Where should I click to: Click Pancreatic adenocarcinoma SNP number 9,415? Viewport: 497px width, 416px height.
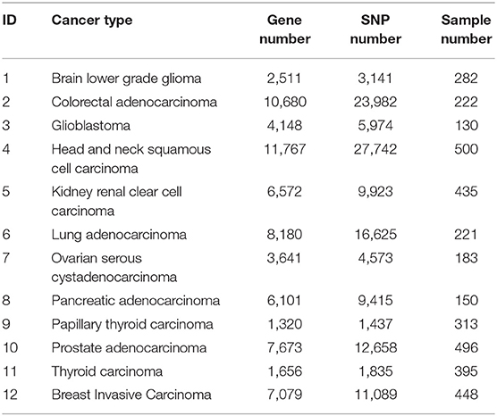(x=375, y=301)
